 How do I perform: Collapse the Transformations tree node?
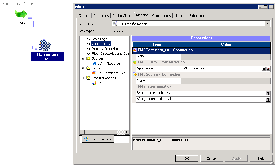point(83,78)
